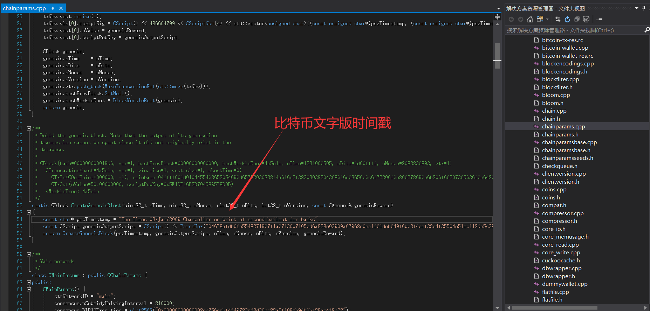Close the chainparams.cpp tab
Image resolution: width=650 pixels, height=311 pixels.
61,8
